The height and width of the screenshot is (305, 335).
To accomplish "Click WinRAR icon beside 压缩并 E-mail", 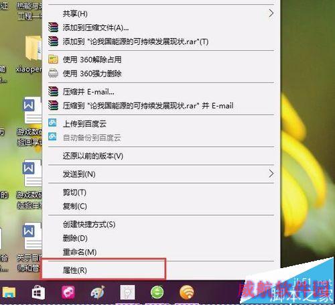I will (53, 91).
